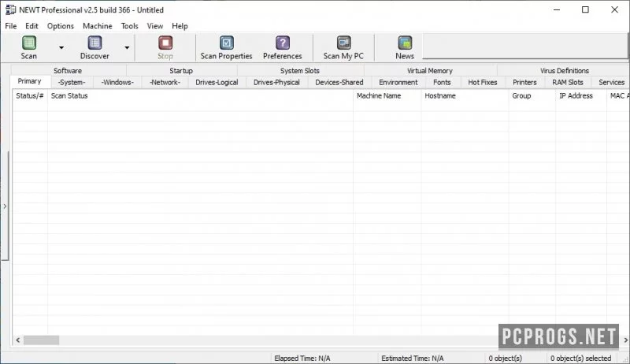The image size is (630, 364).
Task: Switch to the Virus Definitions tab
Action: [565, 71]
